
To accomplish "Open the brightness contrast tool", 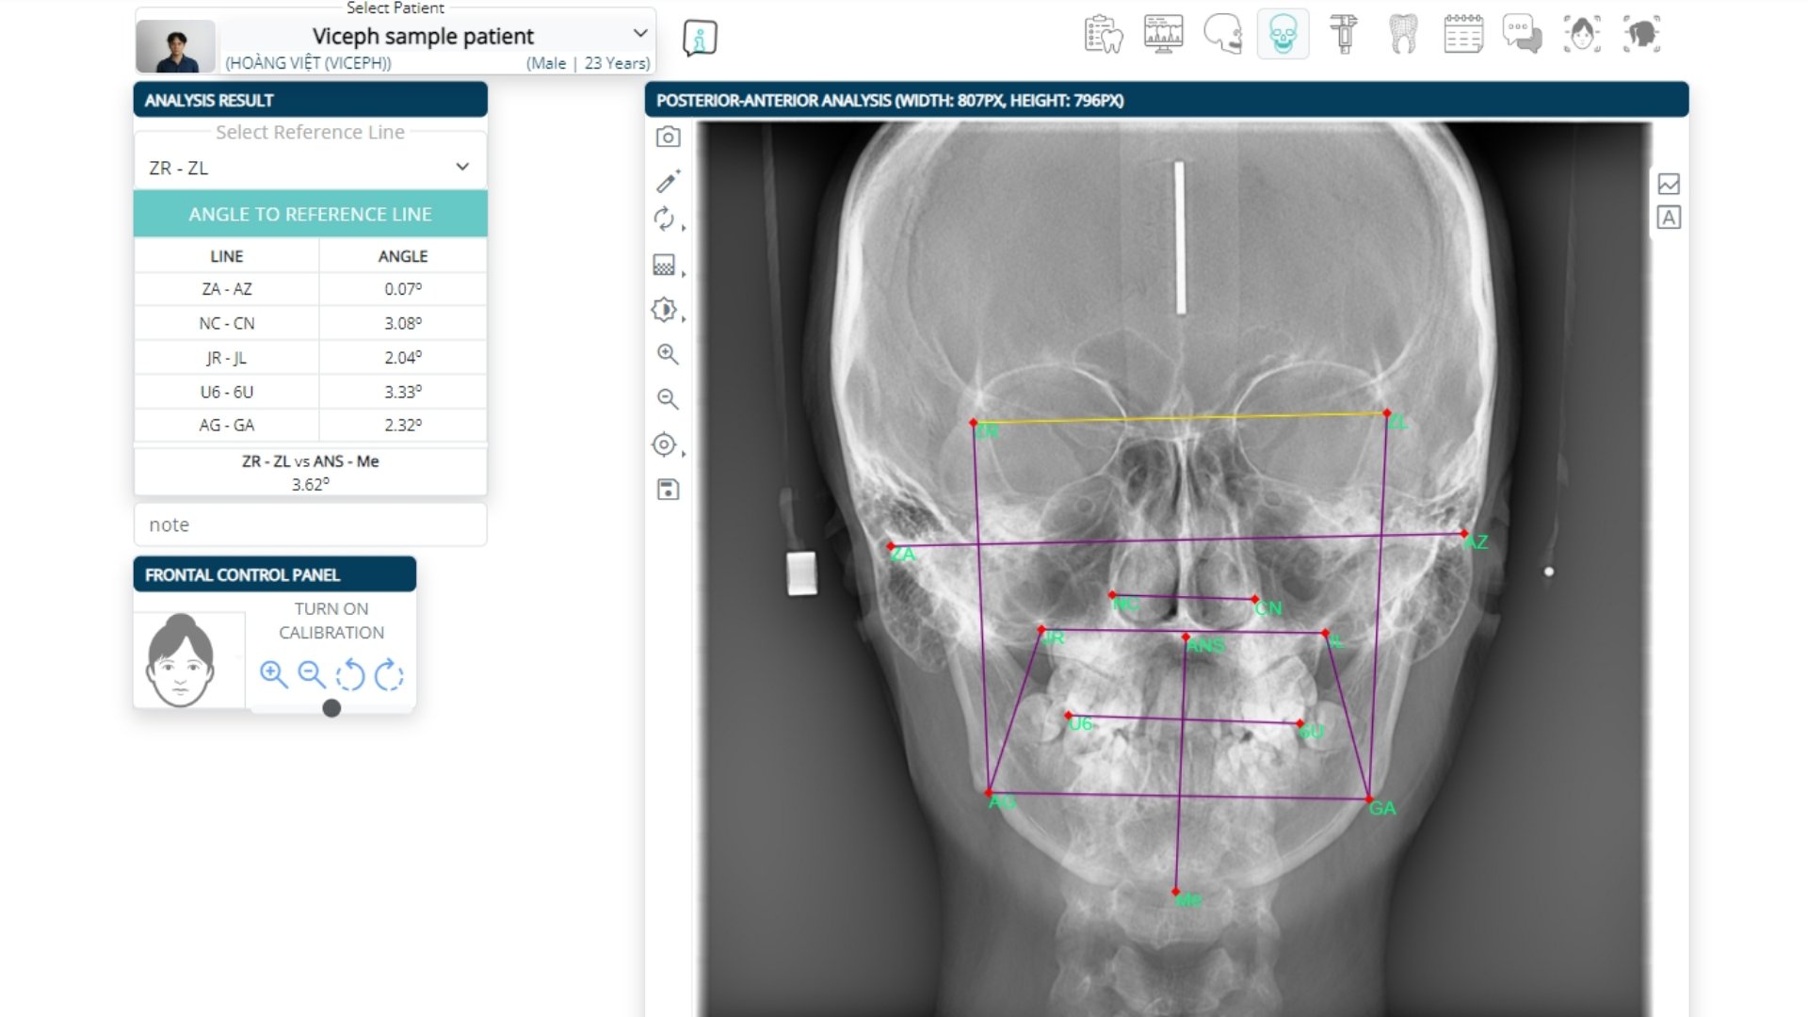I will click(x=665, y=310).
